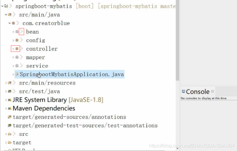Close the Console view tab
Viewport: 237px width, 151px height.
tap(212, 91)
